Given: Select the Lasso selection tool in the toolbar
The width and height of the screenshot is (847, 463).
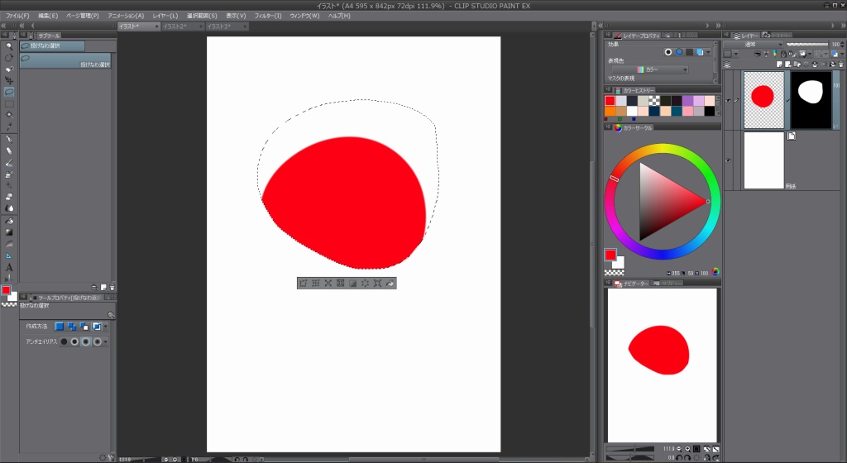Looking at the screenshot, I should coord(9,93).
